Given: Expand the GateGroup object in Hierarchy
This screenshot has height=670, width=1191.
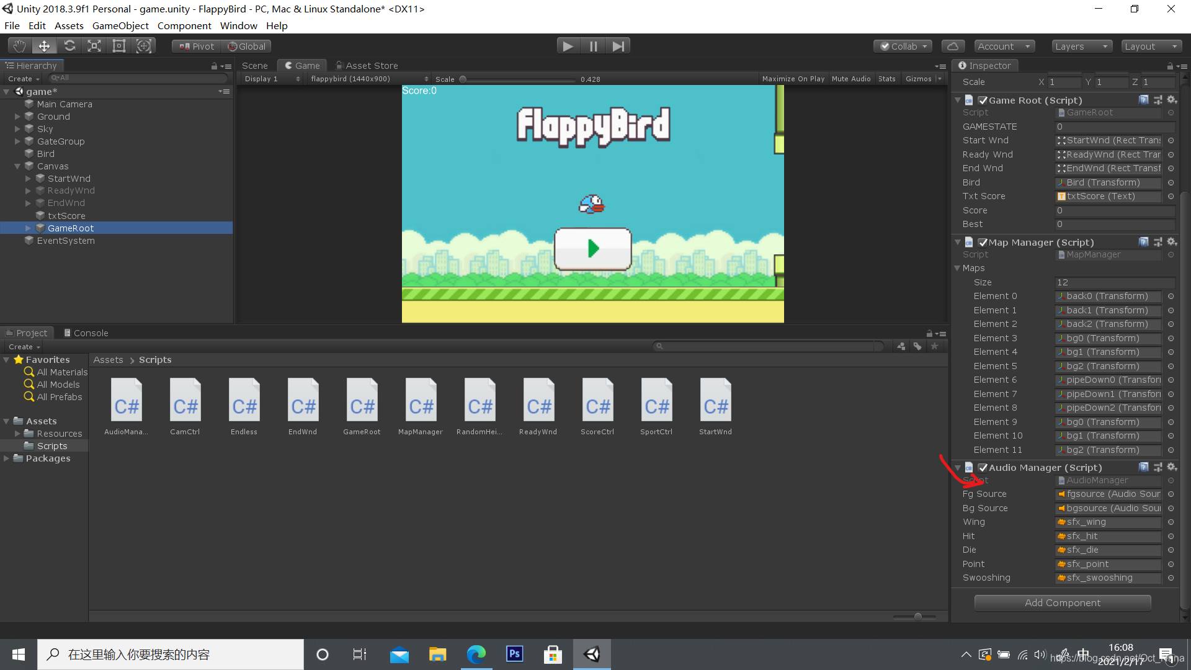Looking at the screenshot, I should [17, 141].
